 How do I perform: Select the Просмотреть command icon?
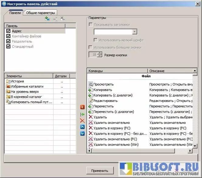(90, 84)
